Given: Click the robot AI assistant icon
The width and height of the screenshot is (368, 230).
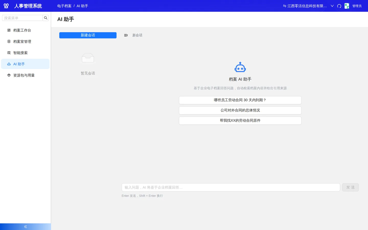Looking at the screenshot, I should coord(240,67).
